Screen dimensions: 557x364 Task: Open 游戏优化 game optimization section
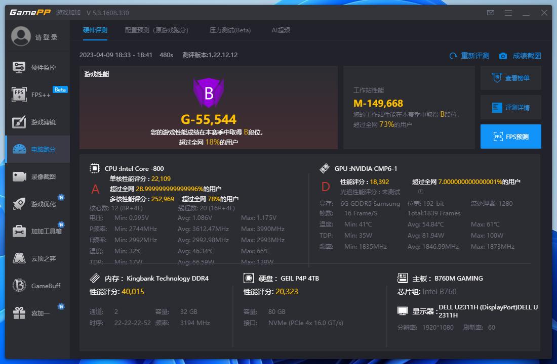37,204
